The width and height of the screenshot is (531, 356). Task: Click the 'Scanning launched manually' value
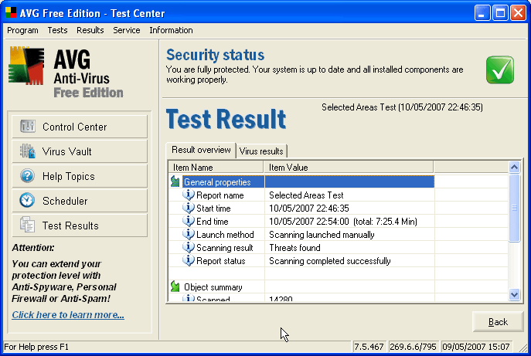point(322,235)
